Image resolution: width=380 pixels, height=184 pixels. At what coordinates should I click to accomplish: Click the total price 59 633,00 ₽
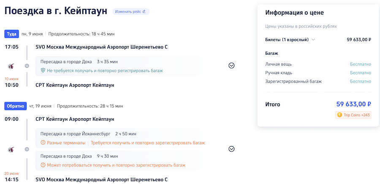click(353, 104)
